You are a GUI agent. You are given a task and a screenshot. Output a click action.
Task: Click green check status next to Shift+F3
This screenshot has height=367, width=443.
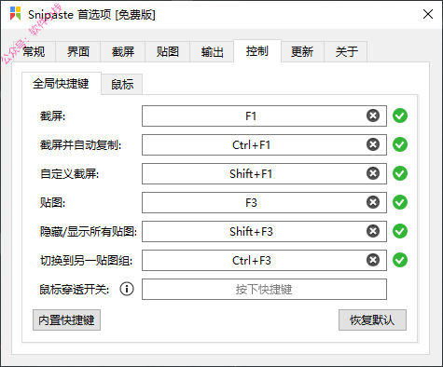(400, 231)
